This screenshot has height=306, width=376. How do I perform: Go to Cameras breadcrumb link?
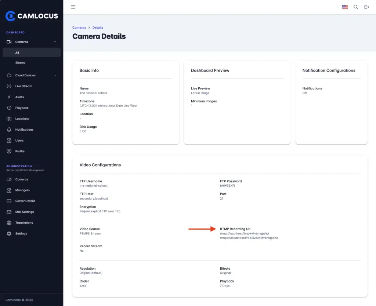tap(79, 28)
